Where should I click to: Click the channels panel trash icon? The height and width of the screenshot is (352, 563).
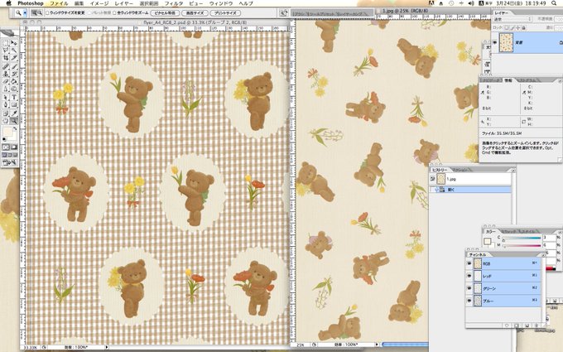537,325
